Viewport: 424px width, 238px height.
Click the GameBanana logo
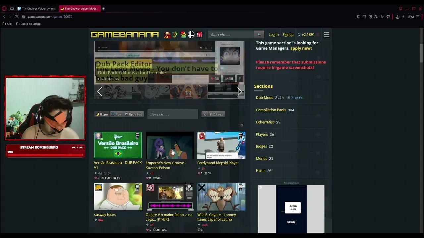click(x=125, y=35)
